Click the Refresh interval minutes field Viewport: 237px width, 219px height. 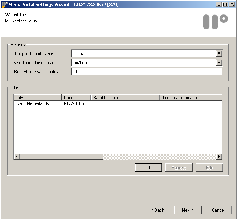click(x=147, y=71)
